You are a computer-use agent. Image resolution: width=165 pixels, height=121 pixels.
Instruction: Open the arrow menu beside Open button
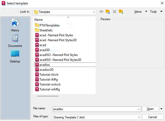click(x=161, y=109)
